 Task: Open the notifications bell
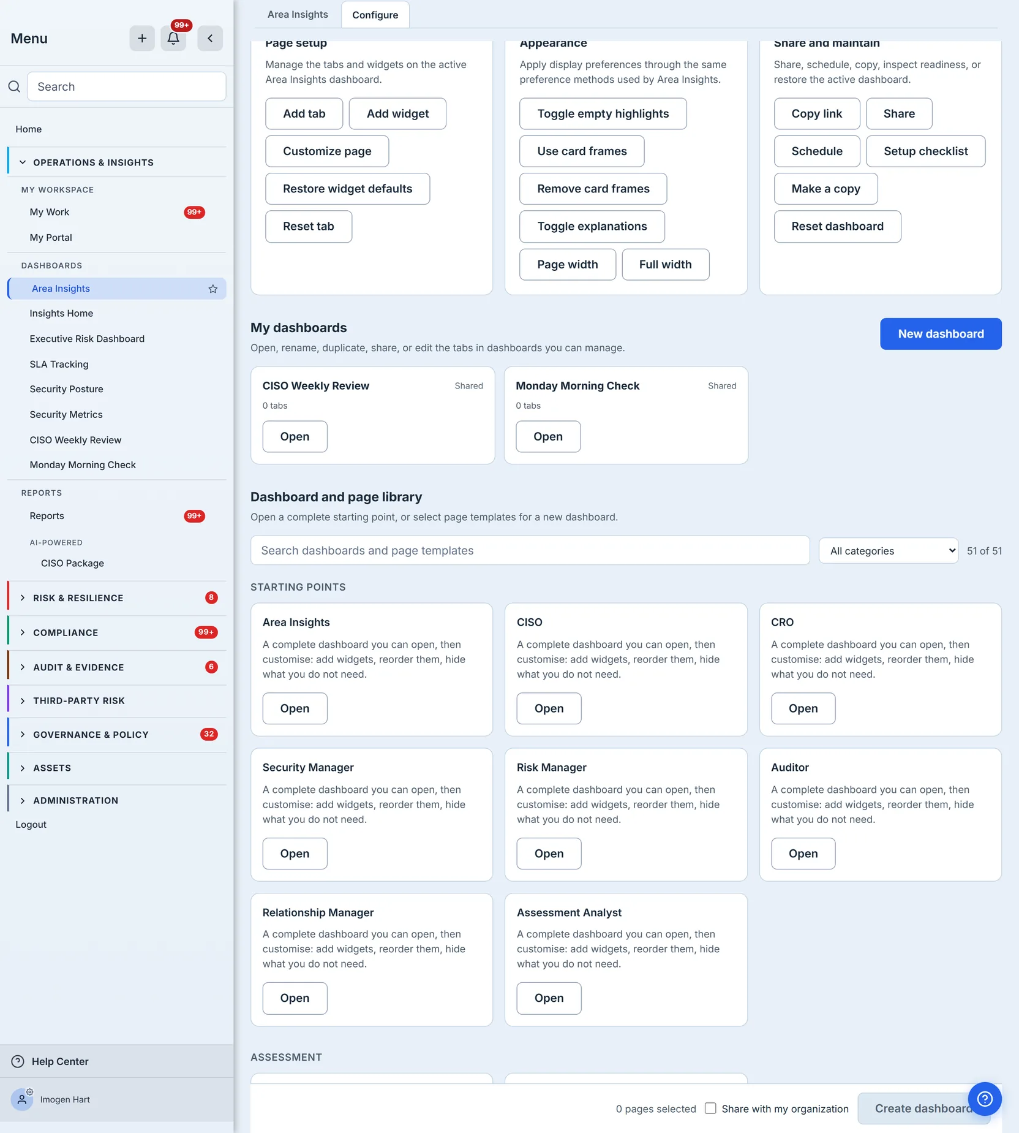(173, 39)
